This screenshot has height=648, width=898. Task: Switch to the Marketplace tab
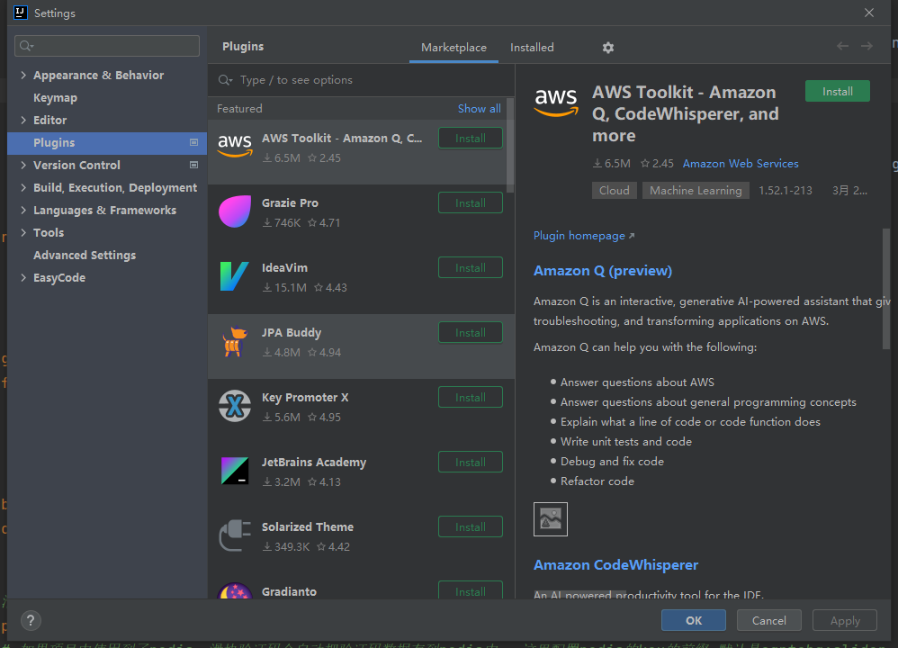tap(453, 48)
